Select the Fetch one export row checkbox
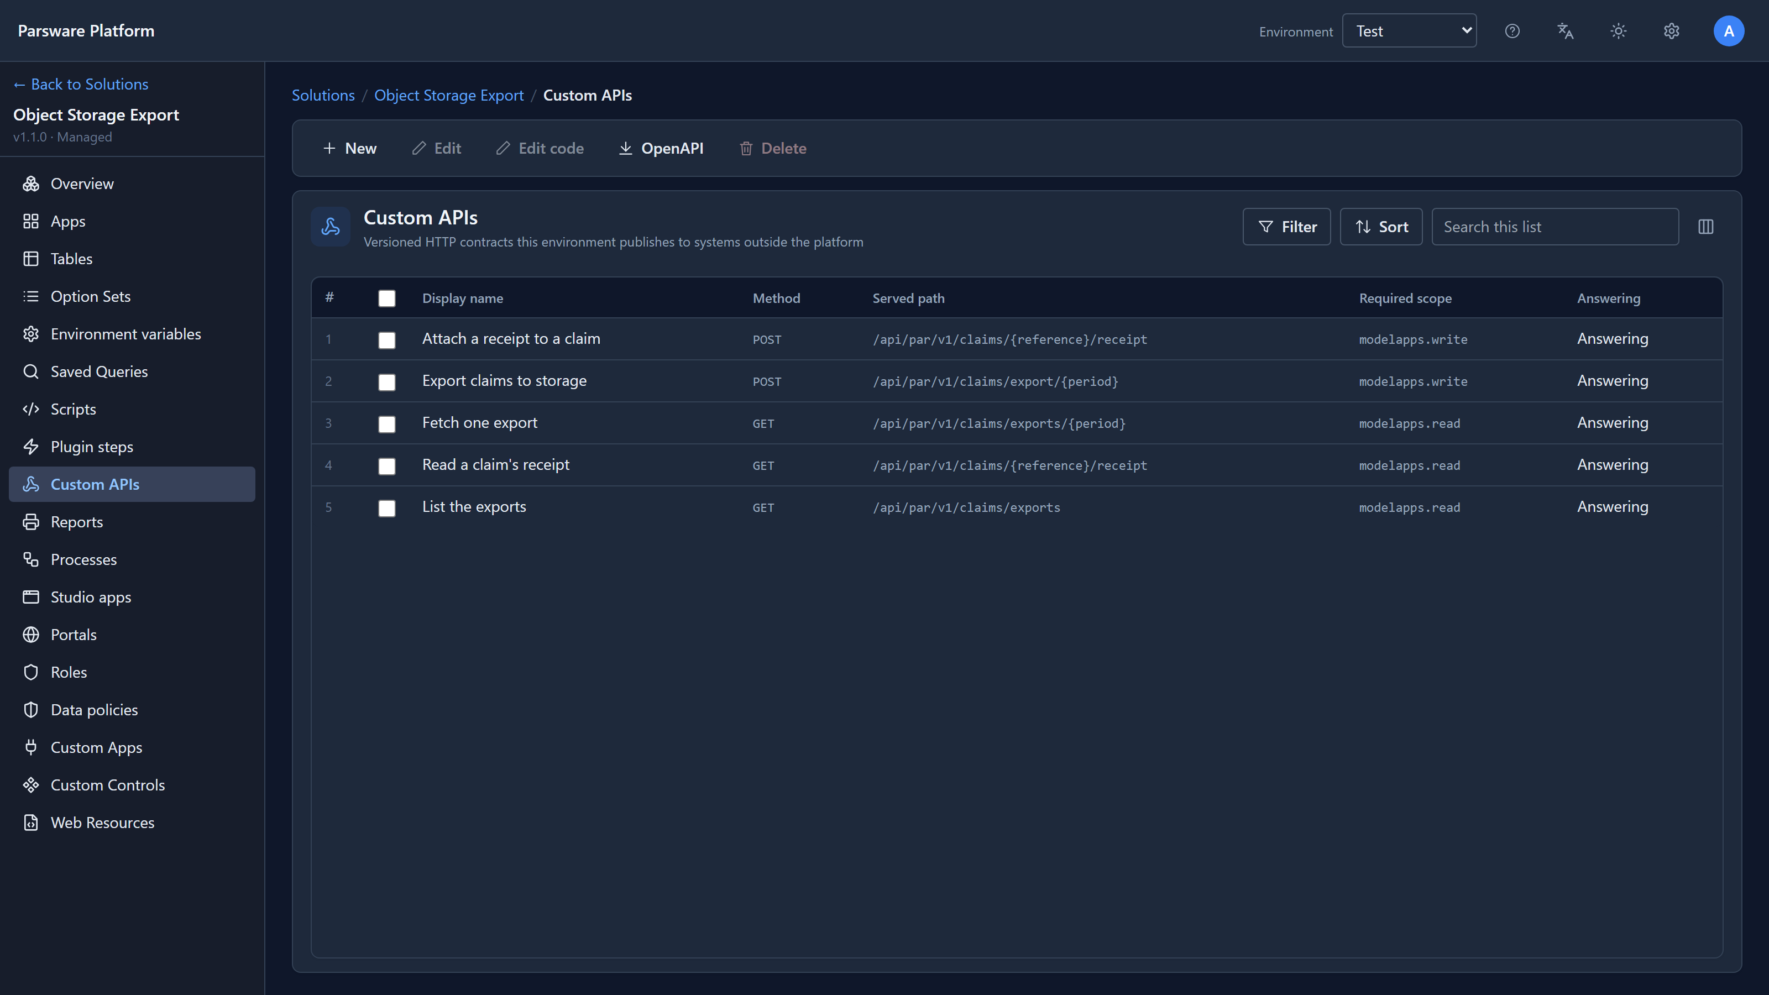This screenshot has height=995, width=1769. [x=386, y=423]
